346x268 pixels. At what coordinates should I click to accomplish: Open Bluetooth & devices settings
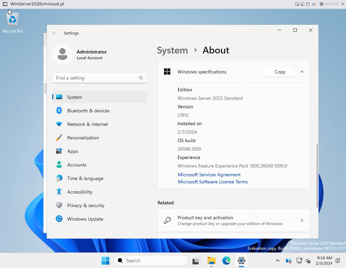(88, 111)
